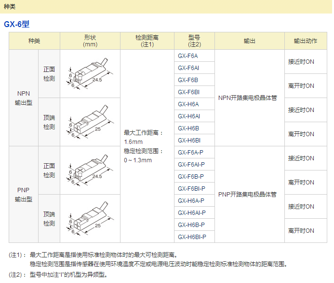Image resolution: width=334 pixels, height=283 pixels.
Task: Select model GX-F6BI-P
Action: point(191,188)
